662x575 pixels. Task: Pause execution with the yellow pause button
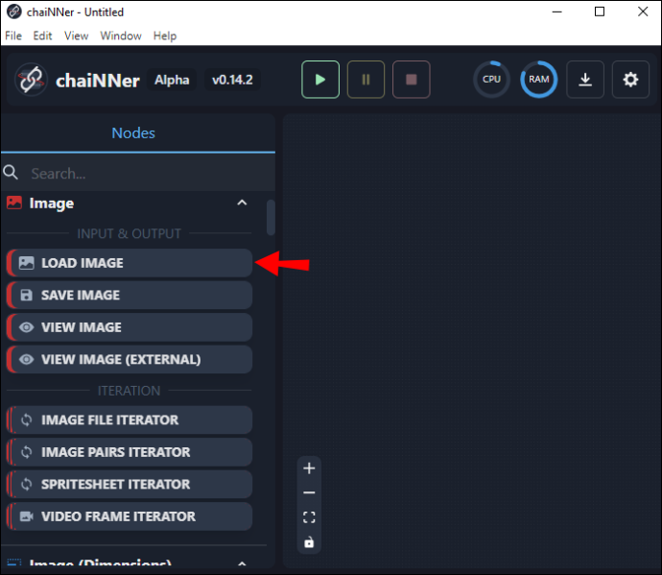(366, 80)
